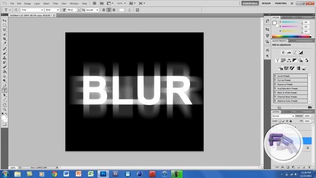316x178 pixels.
Task: Click the layer Opacity value field
Action: pyautogui.click(x=307, y=116)
